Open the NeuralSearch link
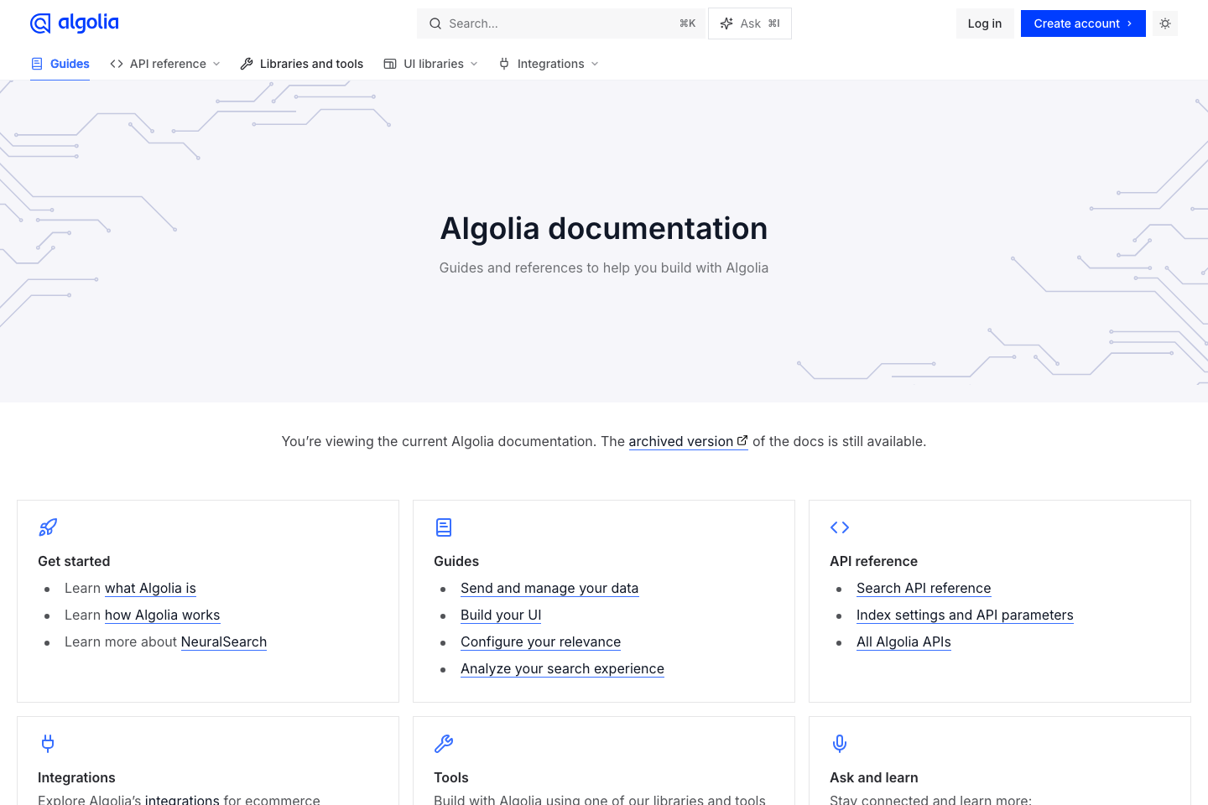Viewport: 1208px width, 805px height. point(223,641)
